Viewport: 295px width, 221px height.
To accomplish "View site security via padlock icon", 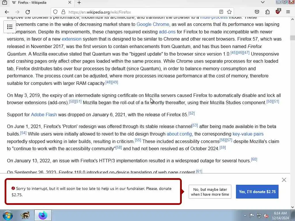I will [63, 12].
